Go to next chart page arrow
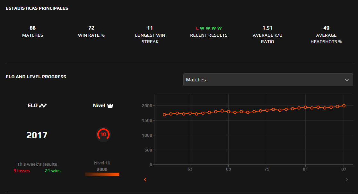The height and width of the screenshot is (194, 358). [x=346, y=180]
